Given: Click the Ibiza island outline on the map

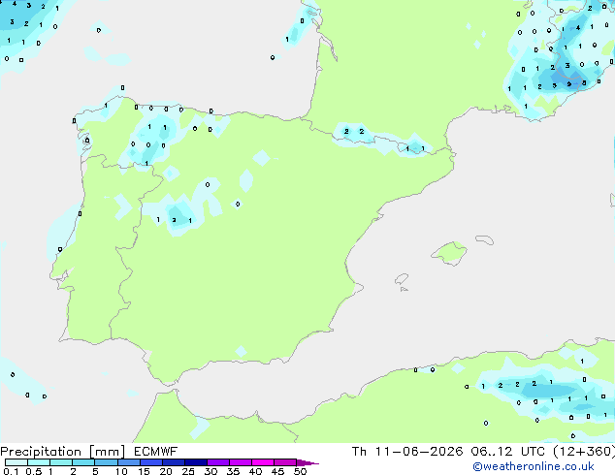Looking at the screenshot, I should [x=402, y=279].
